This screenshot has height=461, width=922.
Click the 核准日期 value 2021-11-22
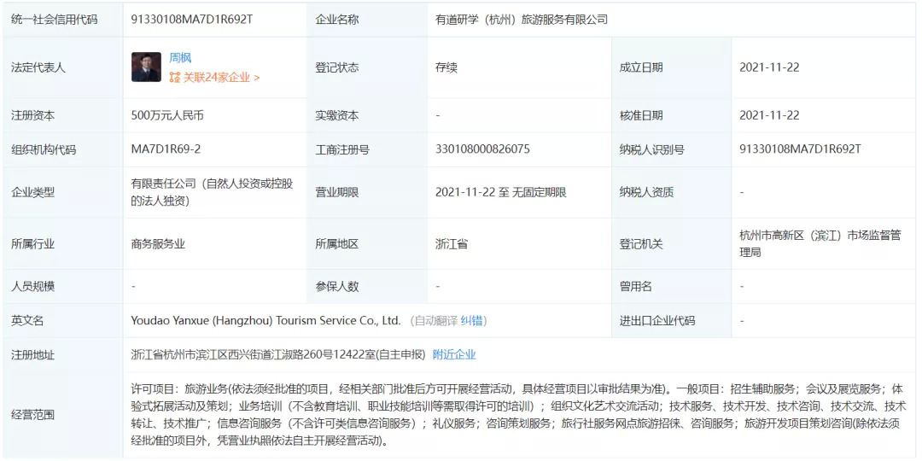(x=769, y=115)
